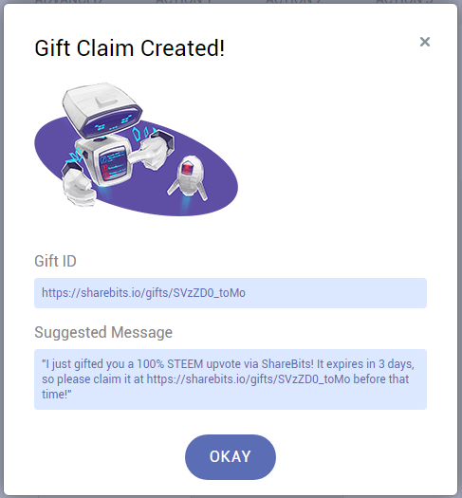This screenshot has width=462, height=498.
Task: Click the robot's pointing right hand
Action: coord(154,149)
